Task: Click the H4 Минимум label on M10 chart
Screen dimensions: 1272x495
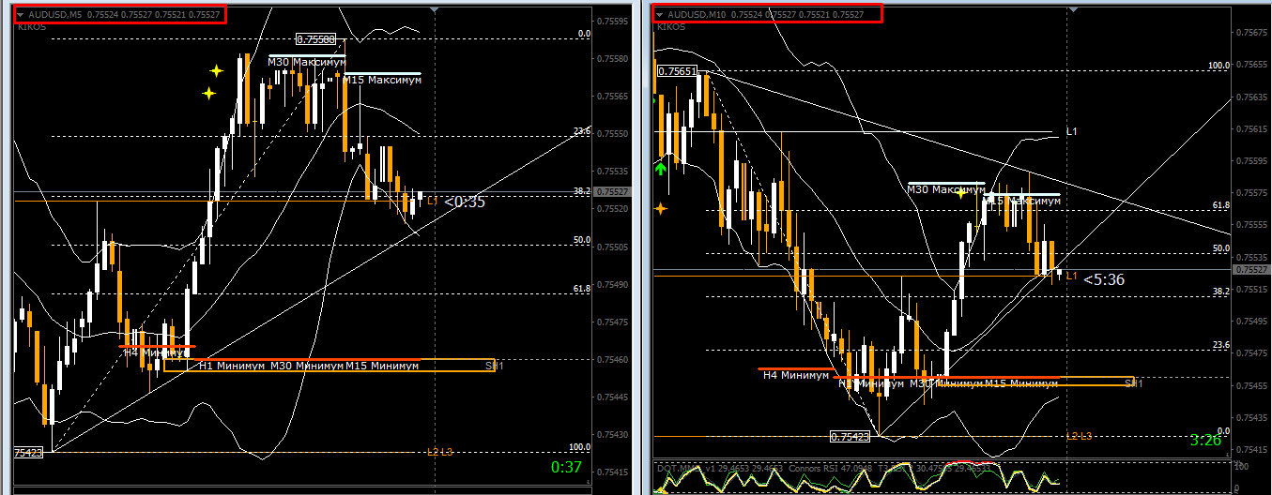Action: [796, 376]
